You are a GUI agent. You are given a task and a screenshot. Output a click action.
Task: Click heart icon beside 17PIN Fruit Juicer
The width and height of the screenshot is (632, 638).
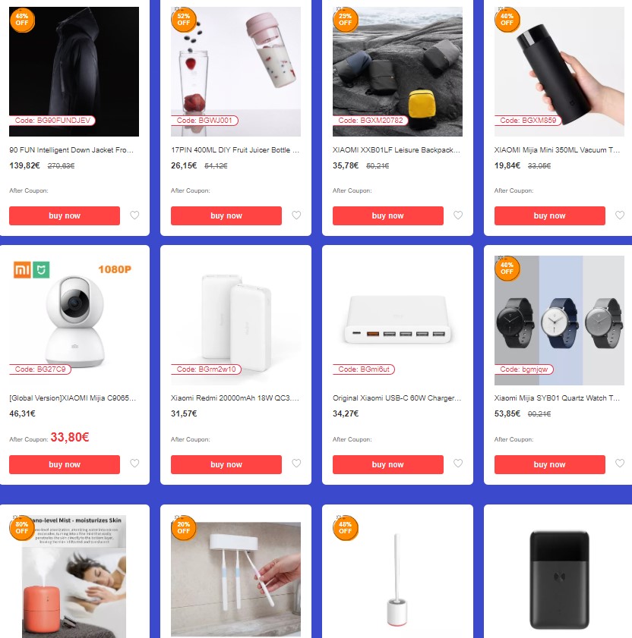(296, 215)
